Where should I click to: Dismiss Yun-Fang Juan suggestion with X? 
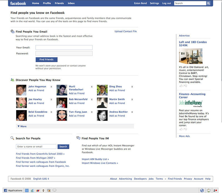[92, 112]
